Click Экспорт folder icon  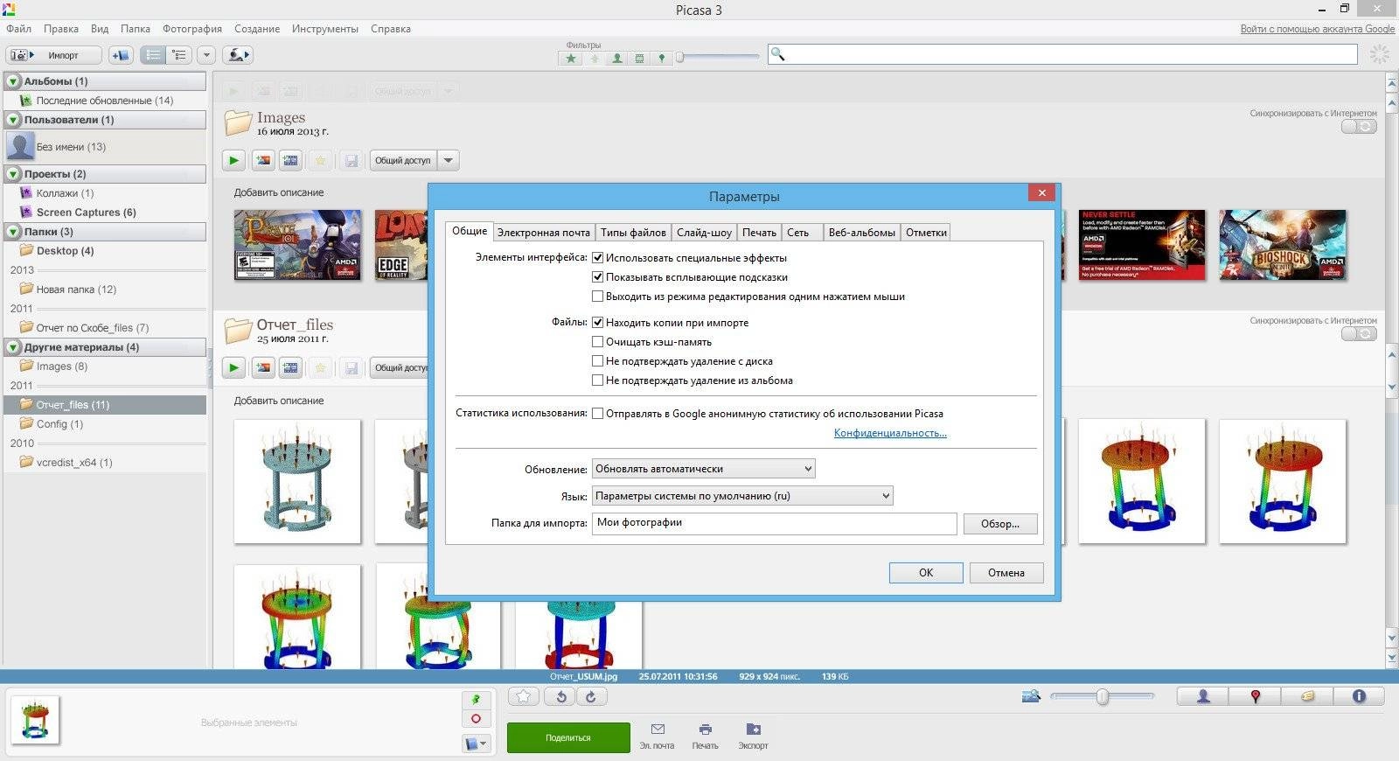pos(753,730)
